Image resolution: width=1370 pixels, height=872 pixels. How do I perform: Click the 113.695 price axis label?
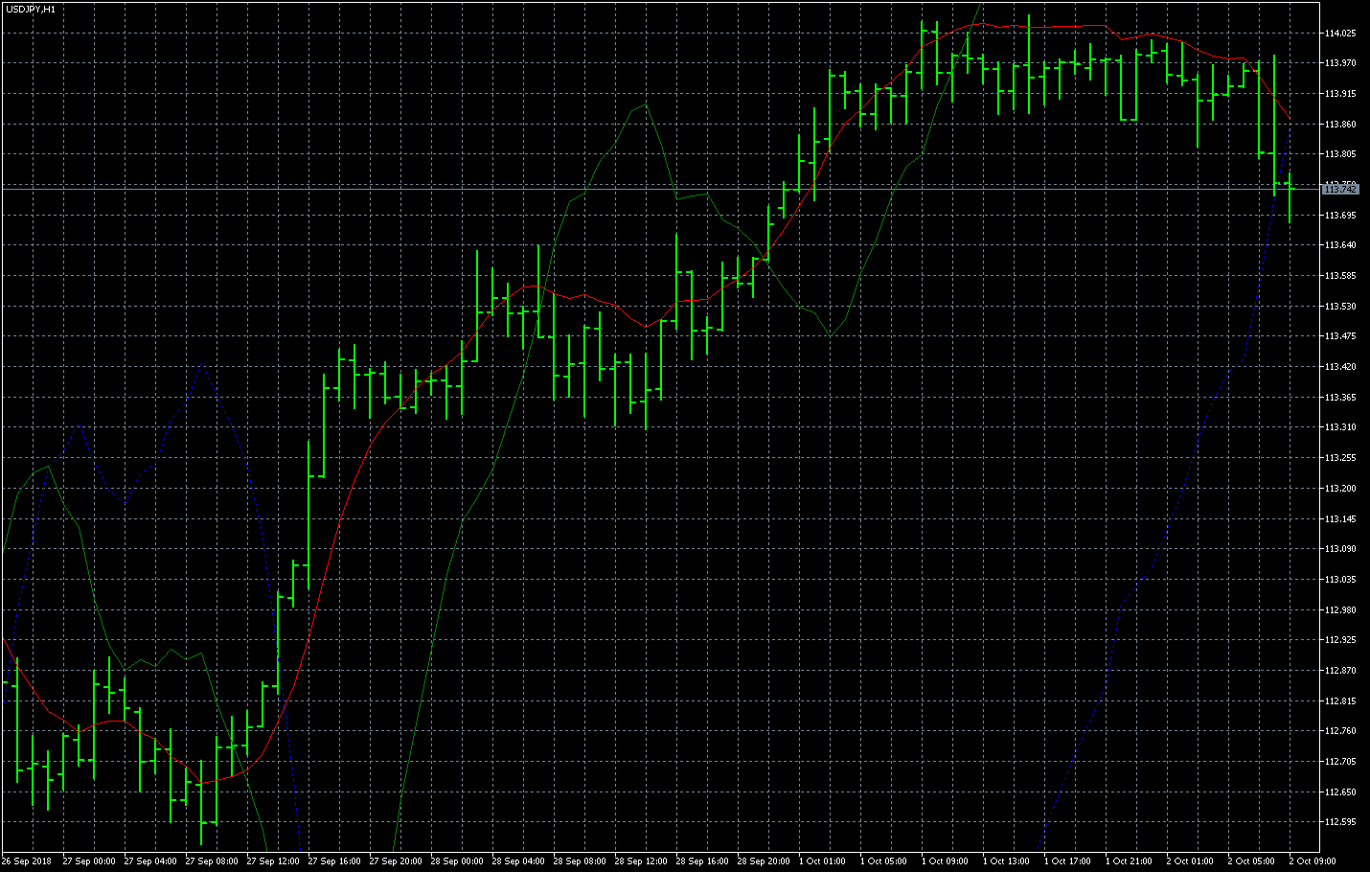click(x=1340, y=216)
